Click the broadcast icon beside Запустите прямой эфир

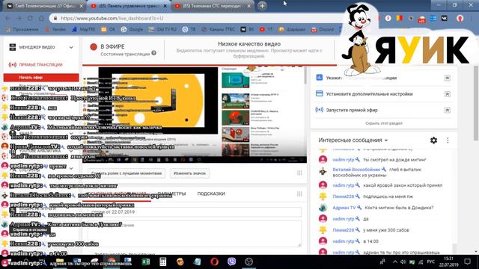tap(320, 110)
